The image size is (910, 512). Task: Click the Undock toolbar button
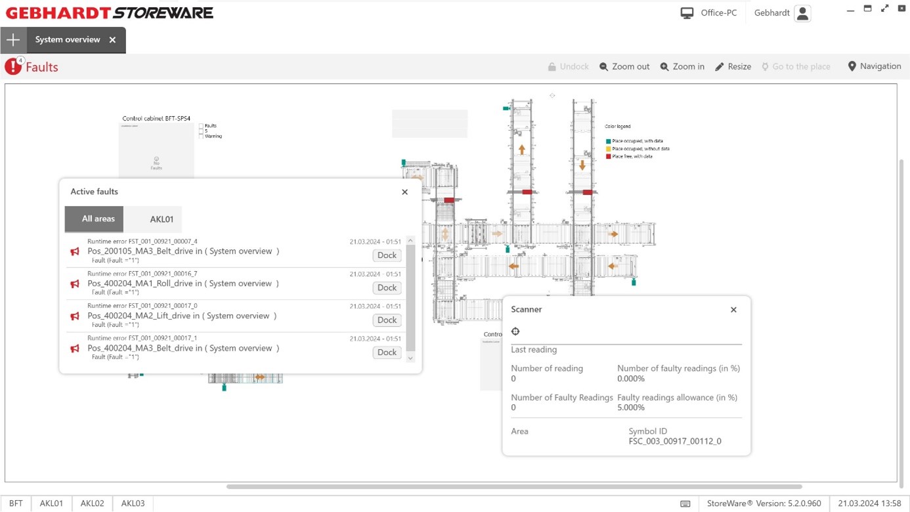click(x=568, y=66)
